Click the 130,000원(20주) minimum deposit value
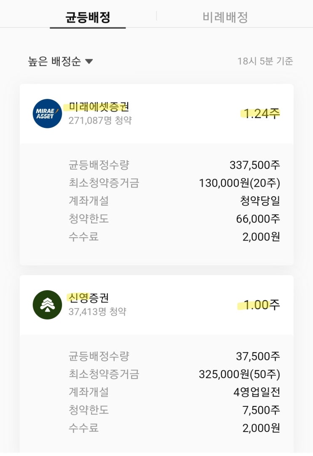Screen dimensions: 313x456 [239, 183]
